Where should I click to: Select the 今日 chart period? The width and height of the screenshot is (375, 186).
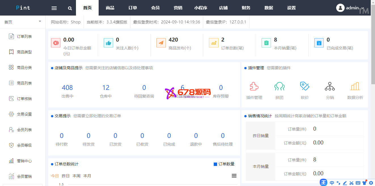(55, 176)
